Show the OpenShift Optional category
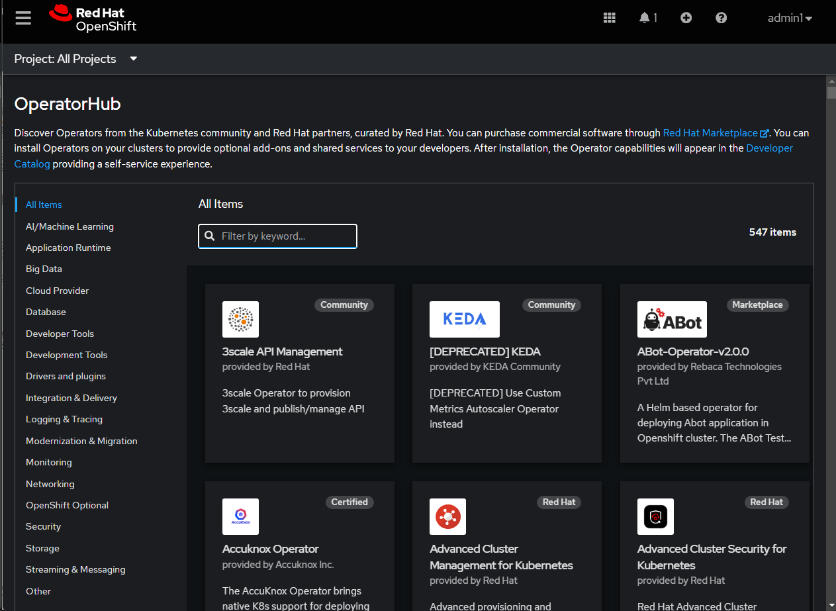 (x=67, y=505)
